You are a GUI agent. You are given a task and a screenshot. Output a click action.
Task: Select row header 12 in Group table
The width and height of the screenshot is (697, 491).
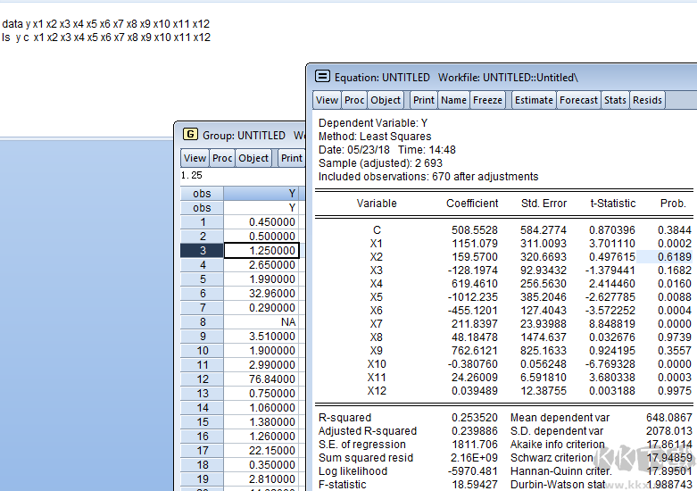pos(203,379)
